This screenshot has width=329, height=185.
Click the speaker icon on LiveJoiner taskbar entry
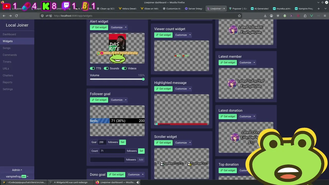(138, 182)
